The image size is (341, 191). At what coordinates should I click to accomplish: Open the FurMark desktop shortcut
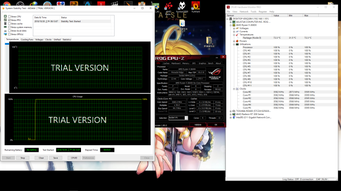[x=196, y=7]
